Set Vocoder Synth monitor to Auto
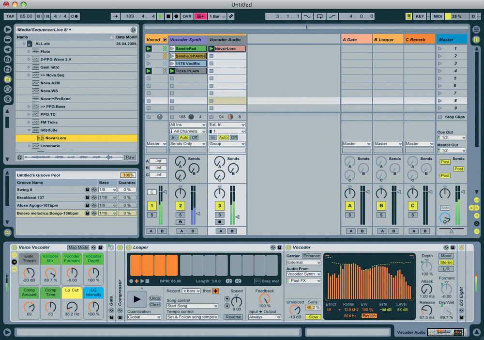Viewport: 484px width, 340px height. [184, 138]
